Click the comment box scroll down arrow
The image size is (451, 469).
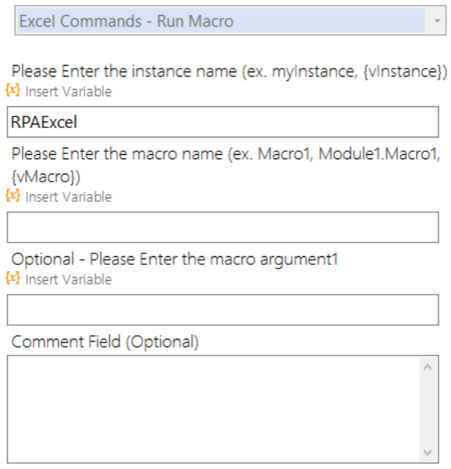click(x=427, y=452)
